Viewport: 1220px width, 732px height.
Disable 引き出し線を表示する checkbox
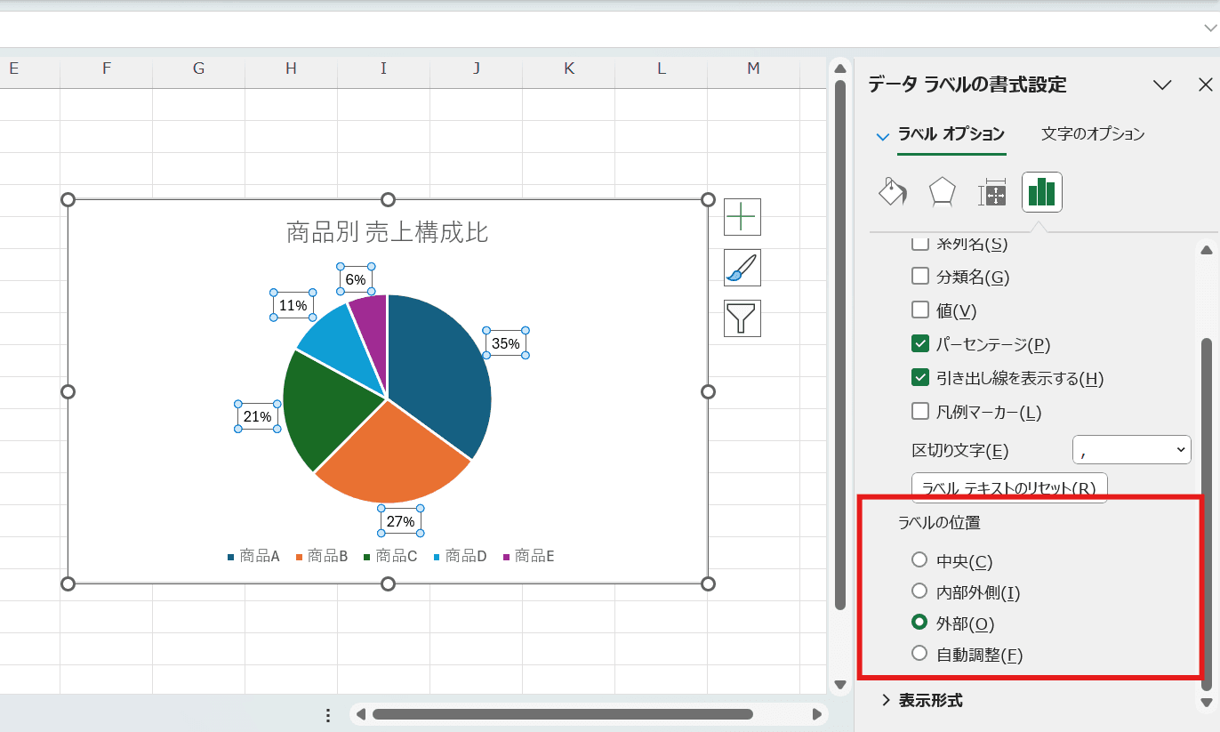coord(920,378)
